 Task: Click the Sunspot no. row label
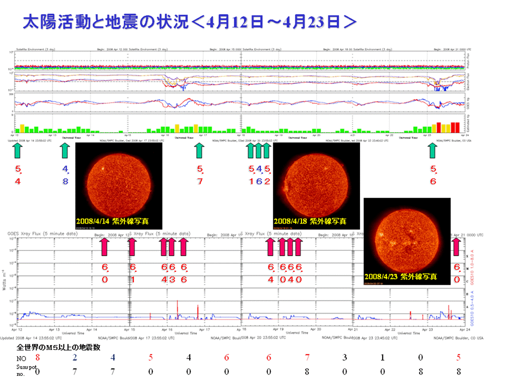26,370
